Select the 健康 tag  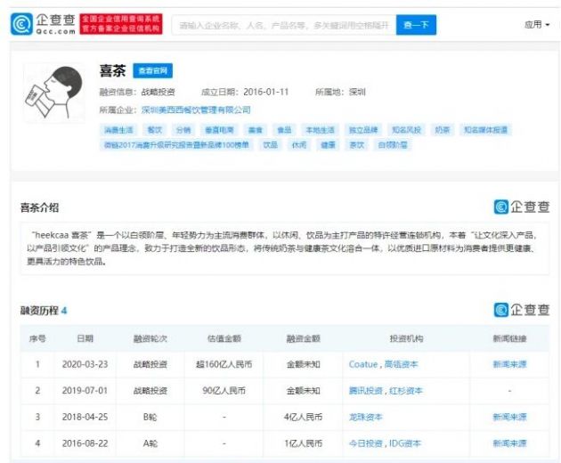point(328,145)
